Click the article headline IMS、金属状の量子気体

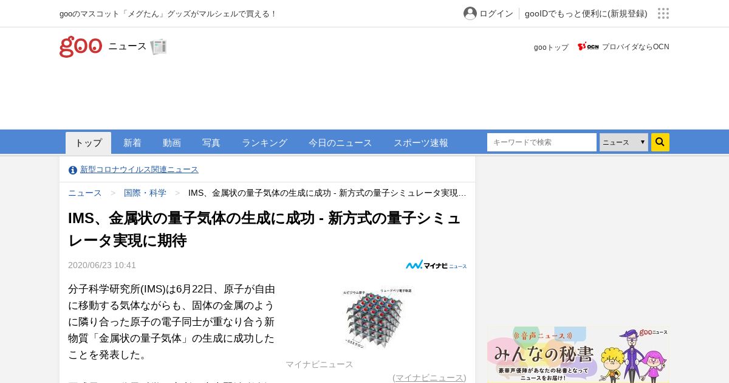click(265, 229)
